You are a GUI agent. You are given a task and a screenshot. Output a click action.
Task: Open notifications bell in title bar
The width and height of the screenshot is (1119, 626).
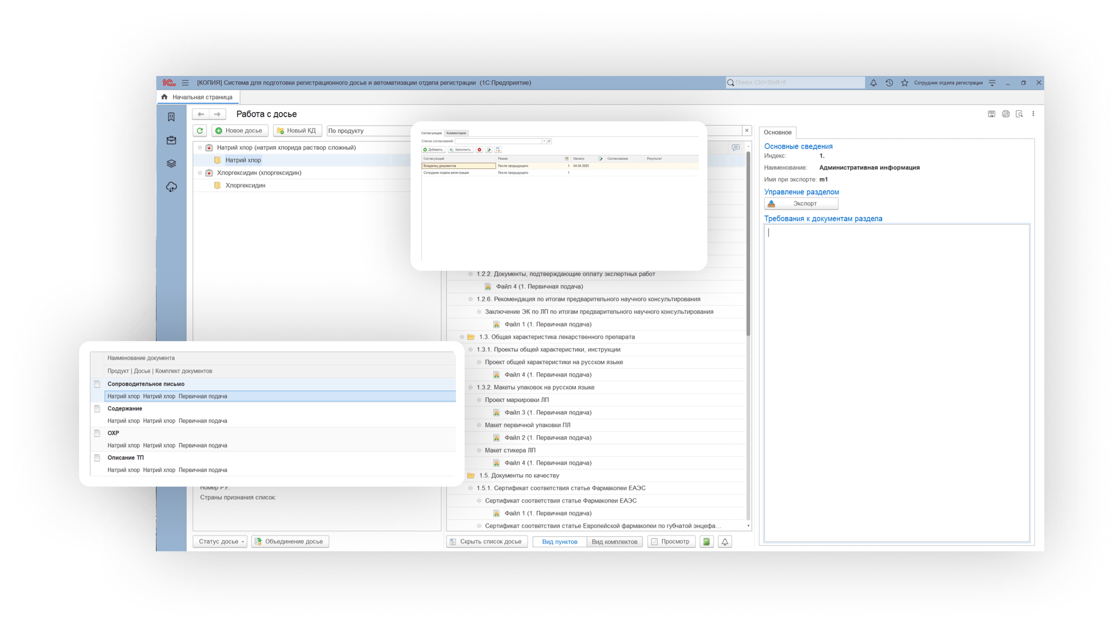pyautogui.click(x=873, y=83)
